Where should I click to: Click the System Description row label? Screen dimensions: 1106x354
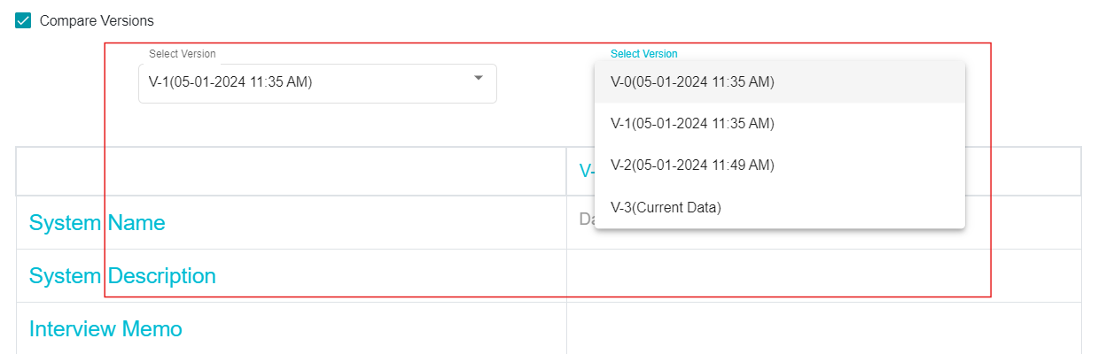tap(122, 276)
